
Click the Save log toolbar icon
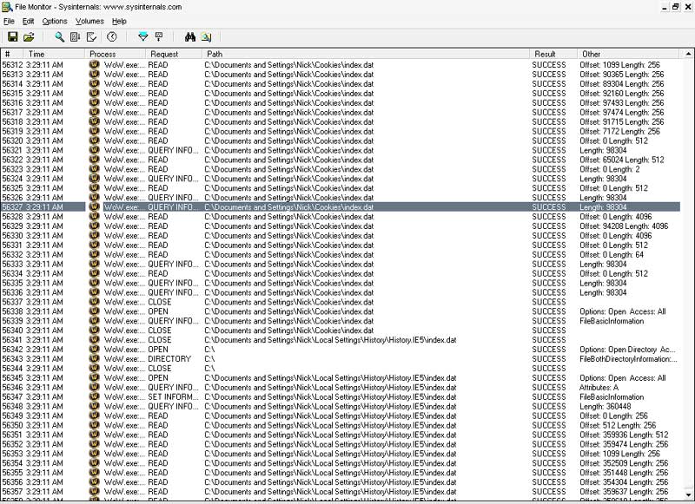pos(13,36)
